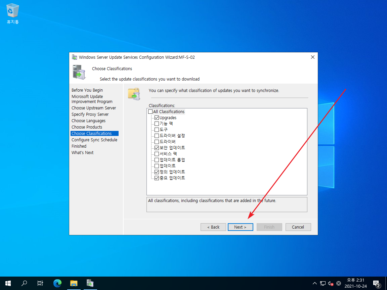Screen dimensions: 387x290
Task: Click 'Select the update classifications' header subtitle
Action: click(x=149, y=79)
